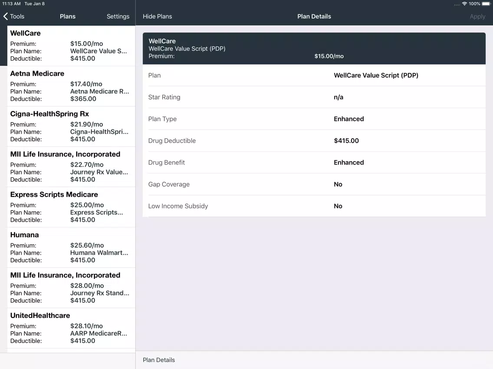Tap the Drug Deductible row
493x369 pixels.
(314, 141)
